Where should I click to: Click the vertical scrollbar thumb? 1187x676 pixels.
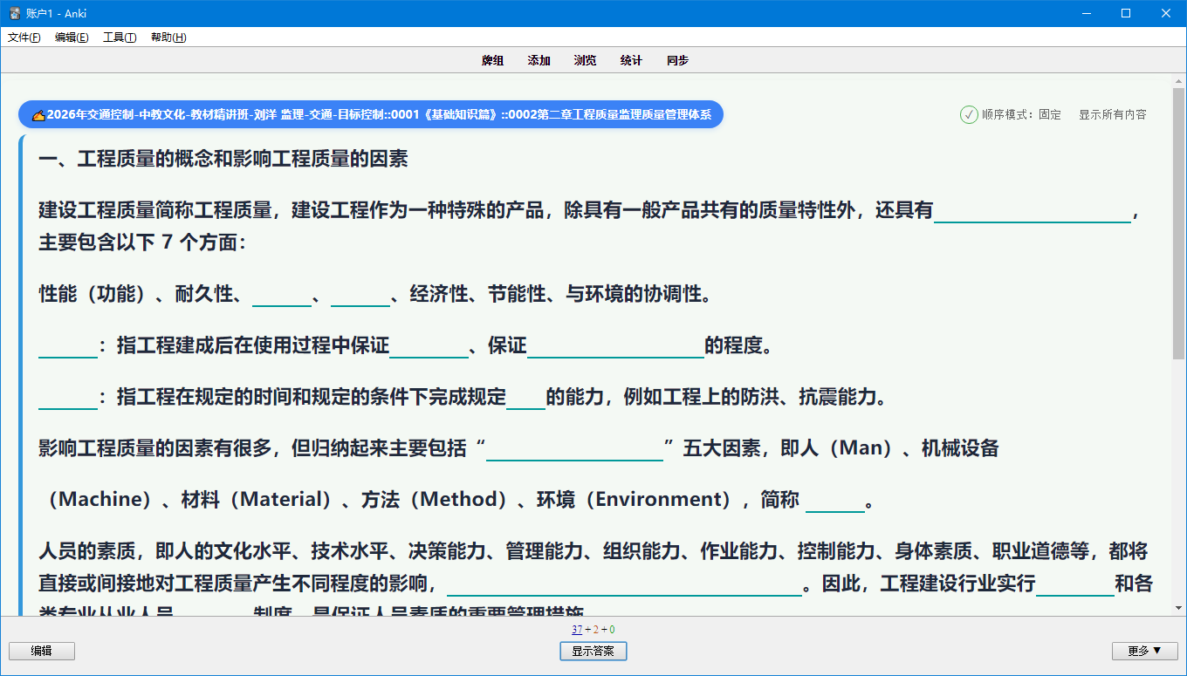[1179, 223]
